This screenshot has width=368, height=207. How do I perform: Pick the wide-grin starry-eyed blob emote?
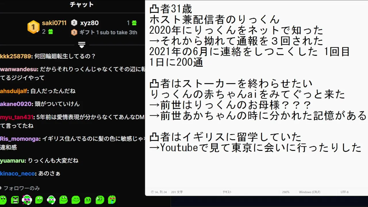(64, 199)
